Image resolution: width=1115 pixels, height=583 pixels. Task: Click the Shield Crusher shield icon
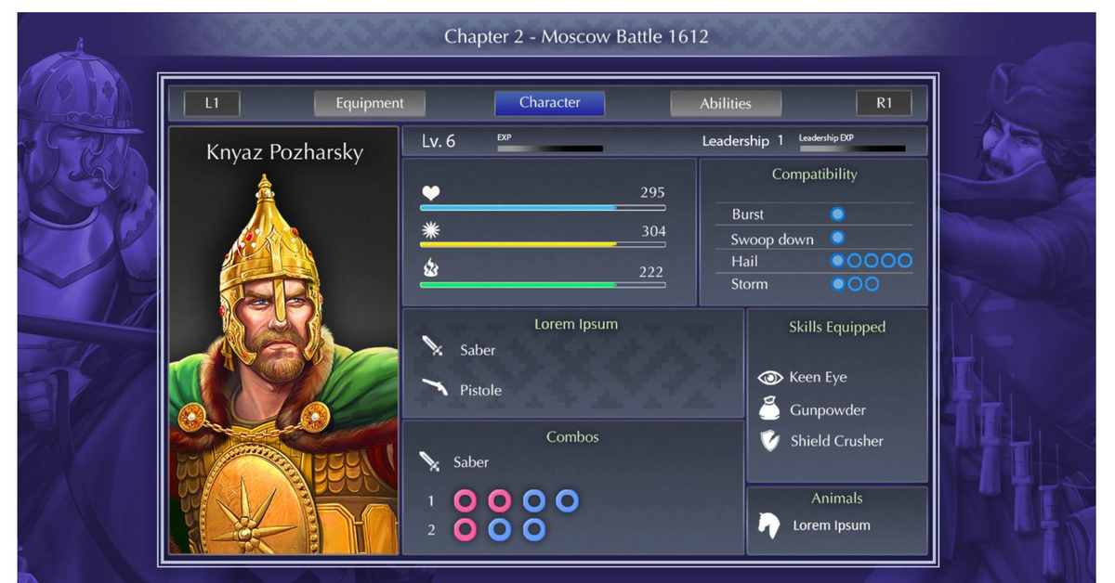(770, 441)
